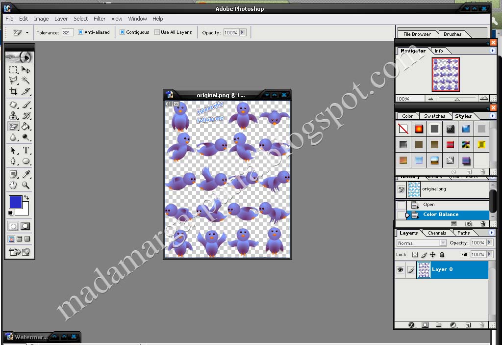The height and width of the screenshot is (345, 502).
Task: Create new adjustment layer icon
Action: pyautogui.click(x=453, y=325)
